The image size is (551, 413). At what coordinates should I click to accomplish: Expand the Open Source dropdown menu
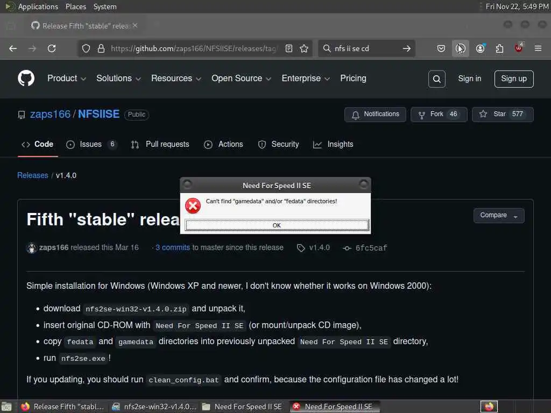point(241,79)
